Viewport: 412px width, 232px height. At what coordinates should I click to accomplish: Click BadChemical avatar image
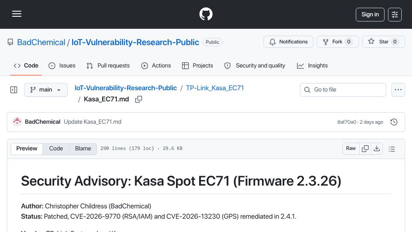17,122
